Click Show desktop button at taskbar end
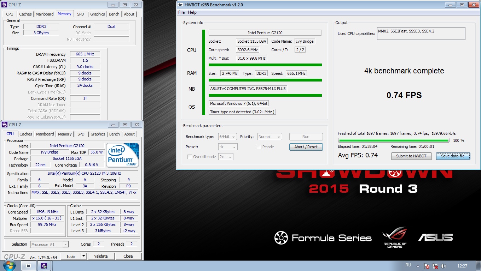 (479, 266)
